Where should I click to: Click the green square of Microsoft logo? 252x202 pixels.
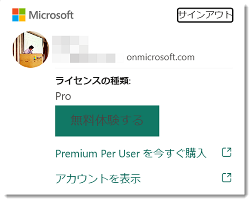pos(22,12)
